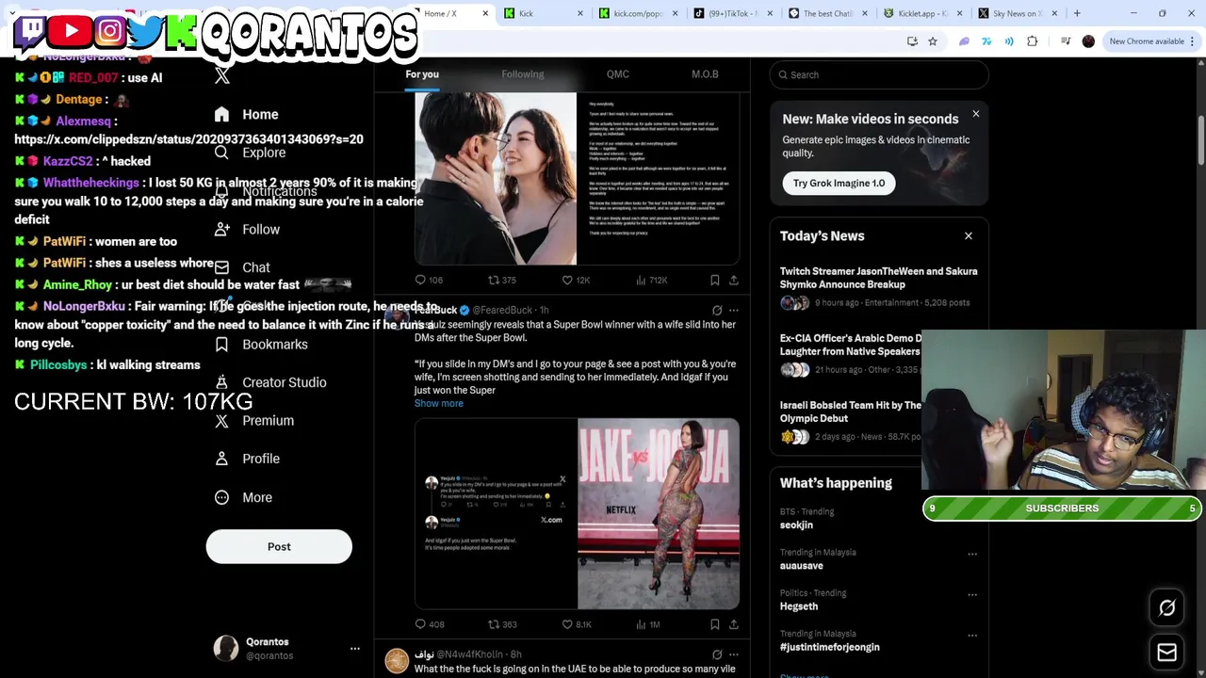Share the post with 12K likes

pyautogui.click(x=733, y=280)
